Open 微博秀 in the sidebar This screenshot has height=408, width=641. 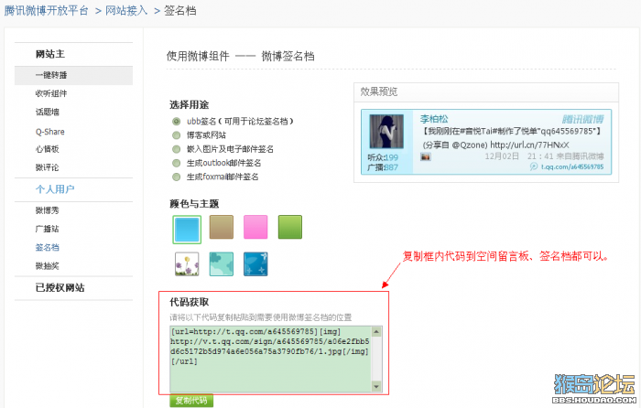pyautogui.click(x=48, y=210)
